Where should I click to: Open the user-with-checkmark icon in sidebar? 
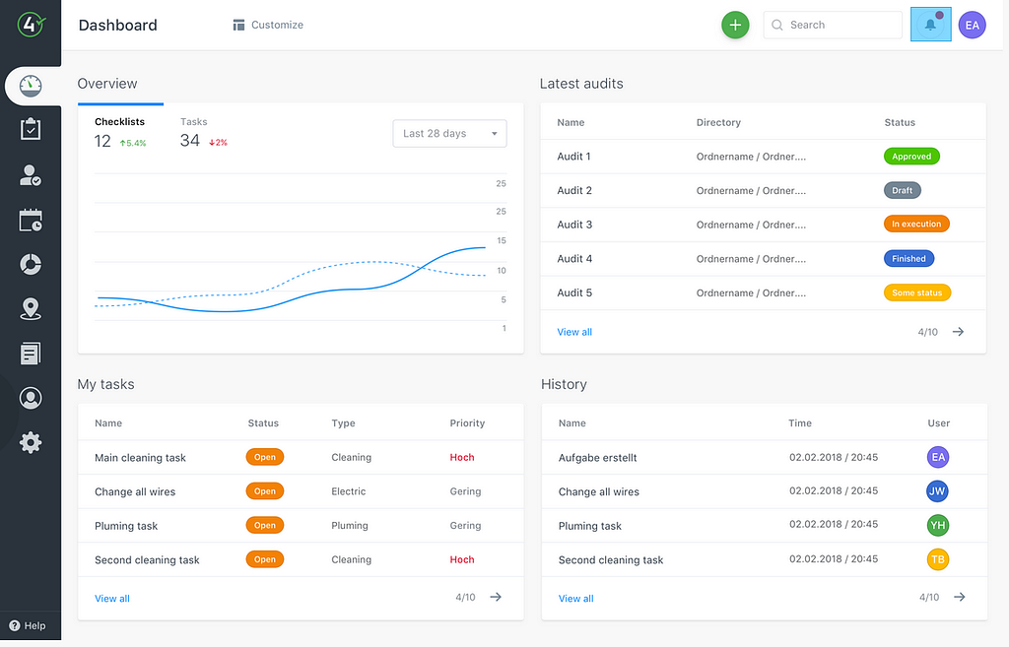31,175
